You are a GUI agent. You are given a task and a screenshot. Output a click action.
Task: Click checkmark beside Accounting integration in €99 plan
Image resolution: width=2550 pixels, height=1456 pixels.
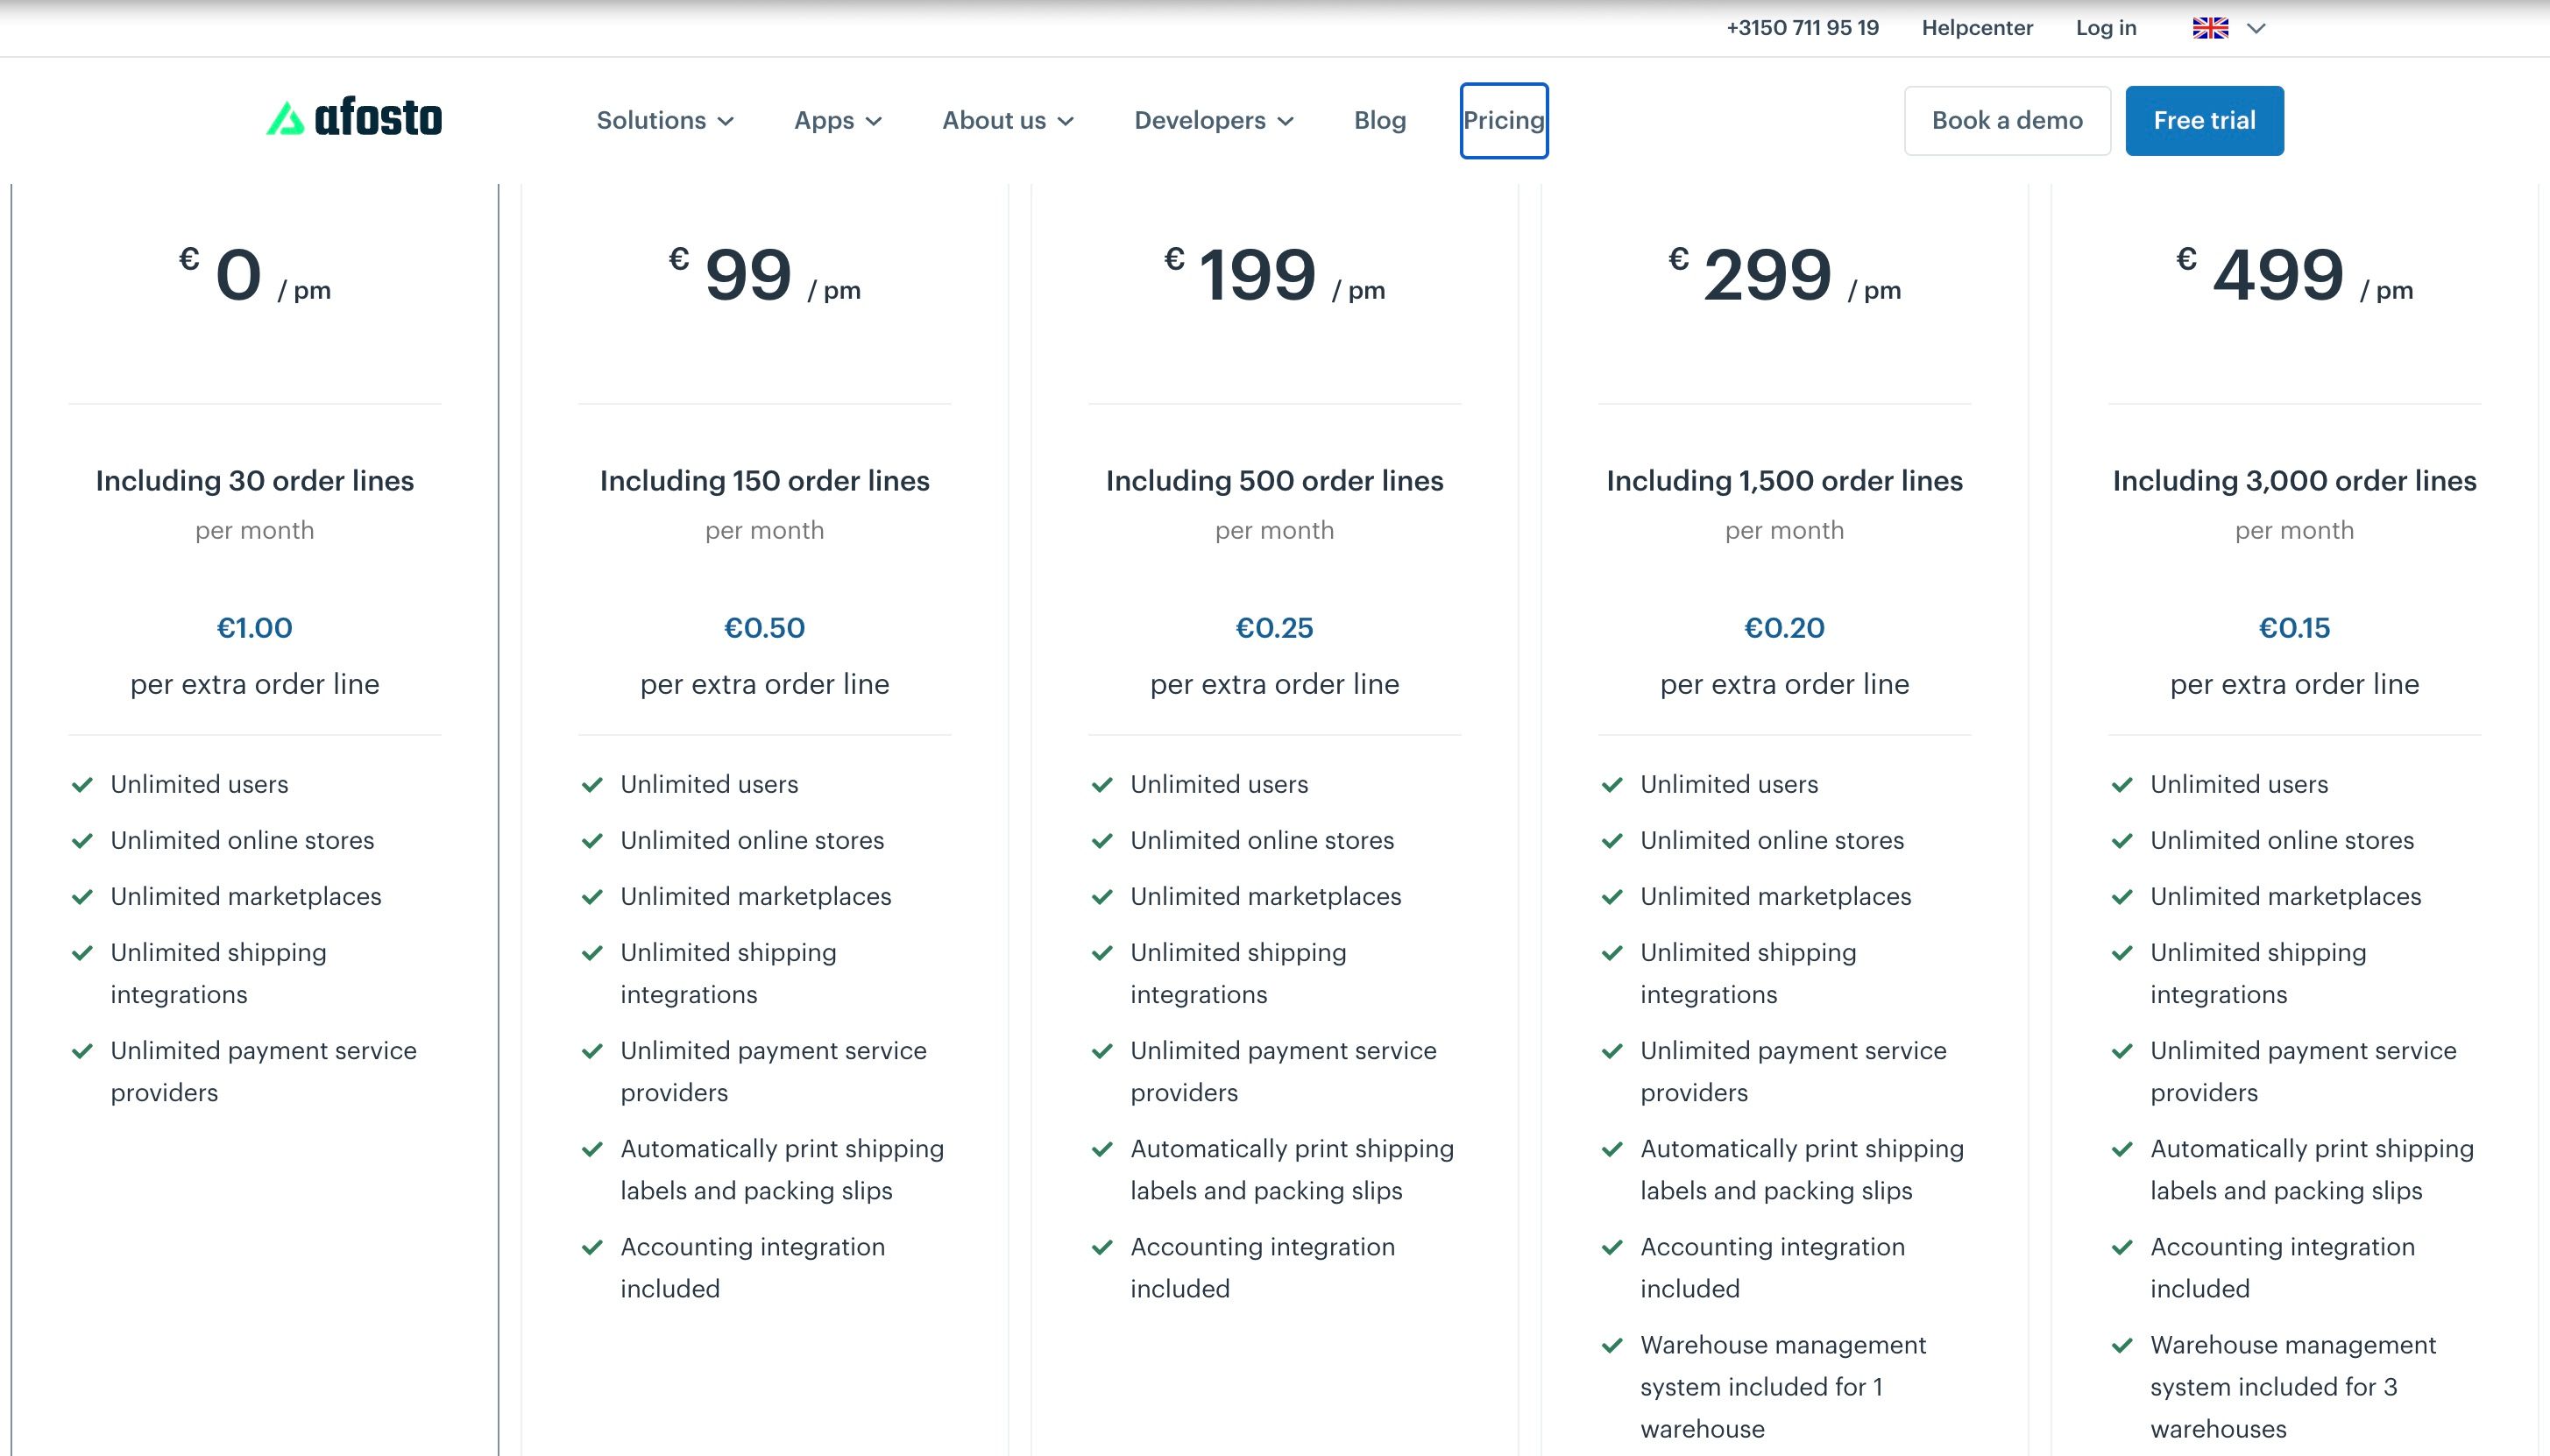[593, 1247]
